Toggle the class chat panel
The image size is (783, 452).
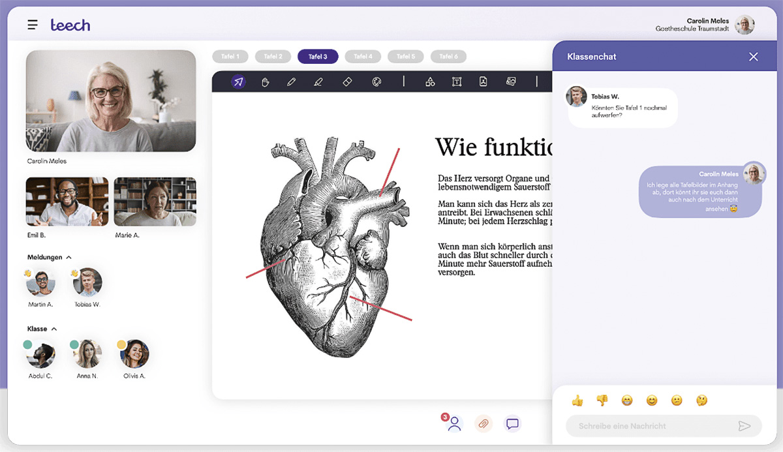pyautogui.click(x=513, y=423)
